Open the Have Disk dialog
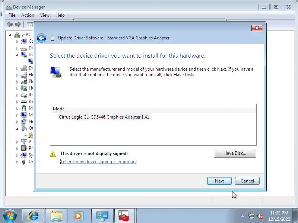This screenshot has height=223, width=298. coord(235,153)
